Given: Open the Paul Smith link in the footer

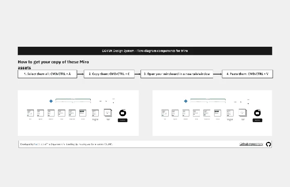Looking at the screenshot, I should coord(39,144).
